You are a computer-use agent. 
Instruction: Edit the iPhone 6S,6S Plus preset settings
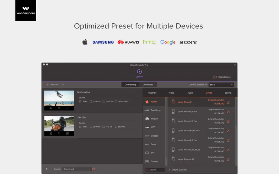(x=228, y=131)
